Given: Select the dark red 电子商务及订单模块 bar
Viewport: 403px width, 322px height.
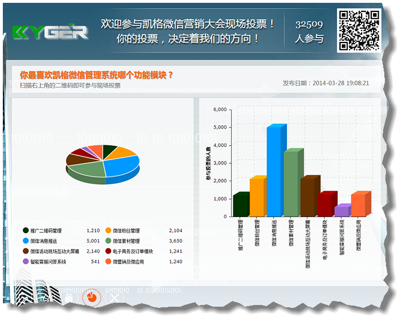Looking at the screenshot, I should [x=325, y=205].
